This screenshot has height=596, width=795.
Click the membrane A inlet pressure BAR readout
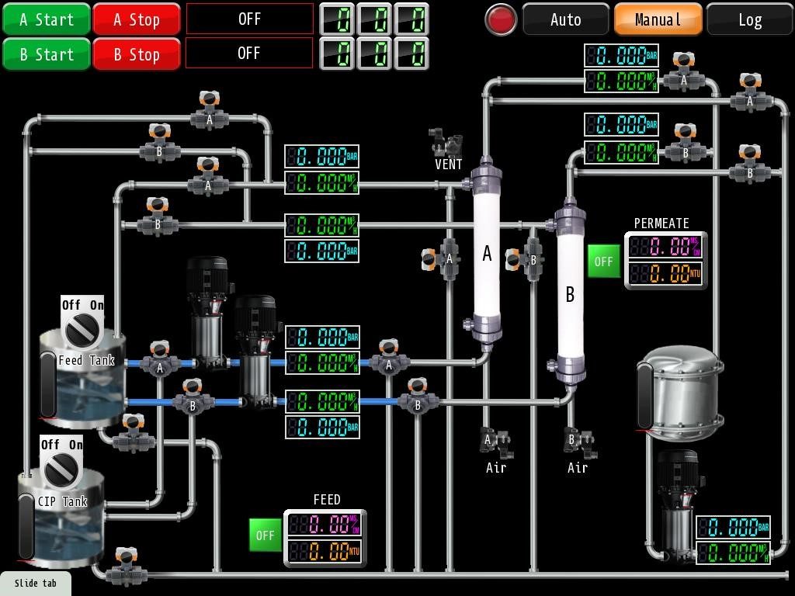pos(322,157)
